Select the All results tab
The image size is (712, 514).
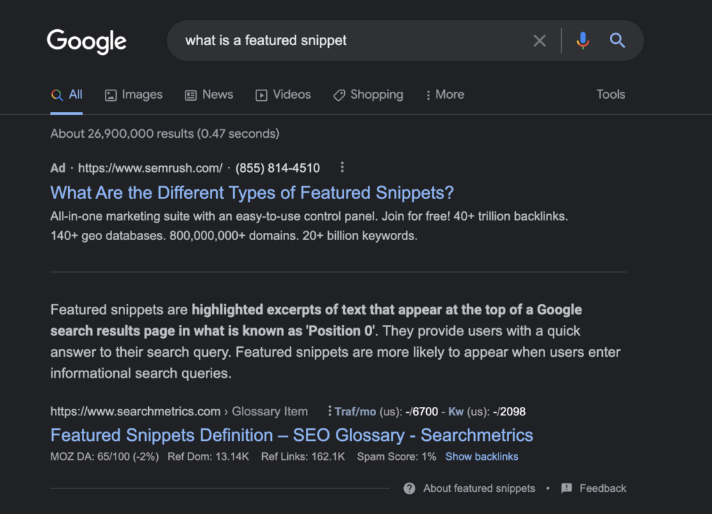tap(66, 95)
